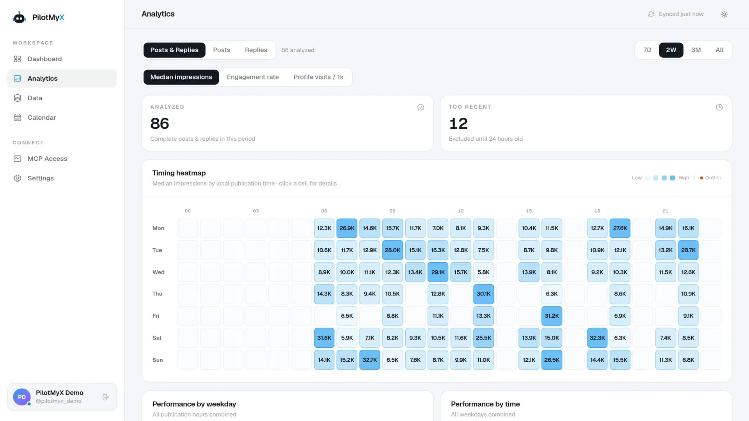Viewport: 749px width, 421px height.
Task: Click the Settings gear icon
Action: tap(17, 178)
